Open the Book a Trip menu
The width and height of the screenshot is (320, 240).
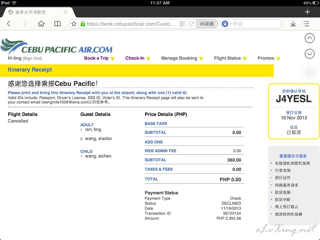point(96,58)
